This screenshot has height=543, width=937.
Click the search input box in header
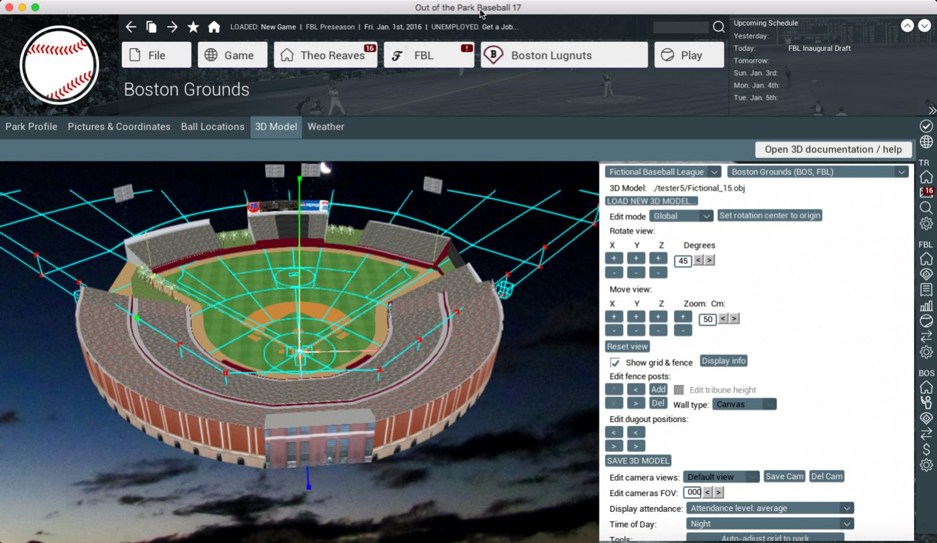tap(681, 27)
